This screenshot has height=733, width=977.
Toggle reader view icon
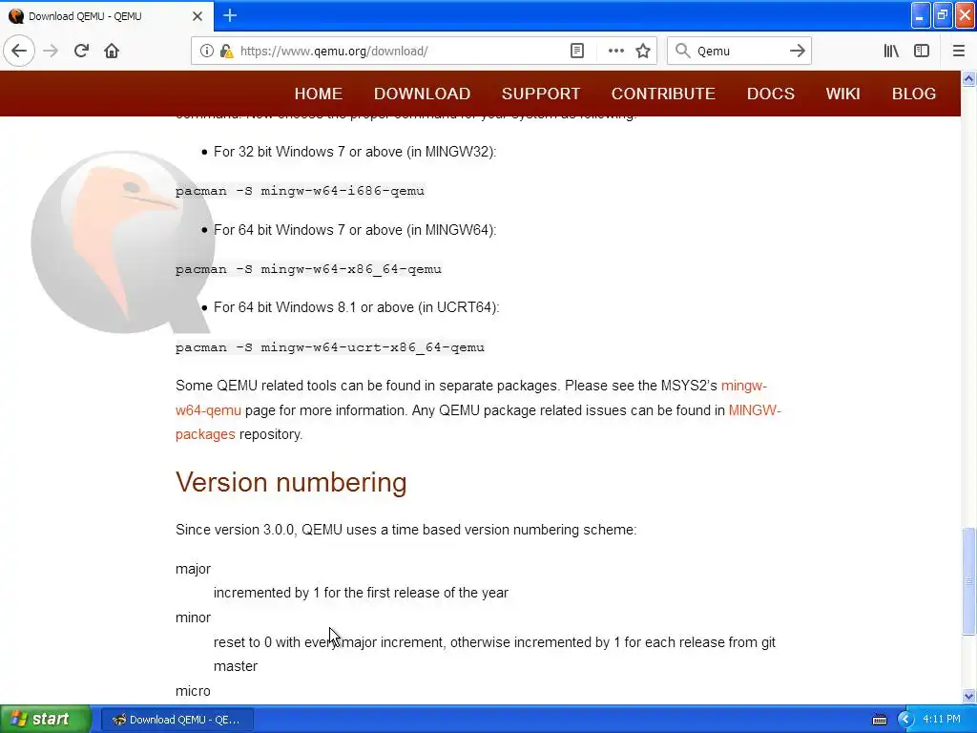coord(577,52)
